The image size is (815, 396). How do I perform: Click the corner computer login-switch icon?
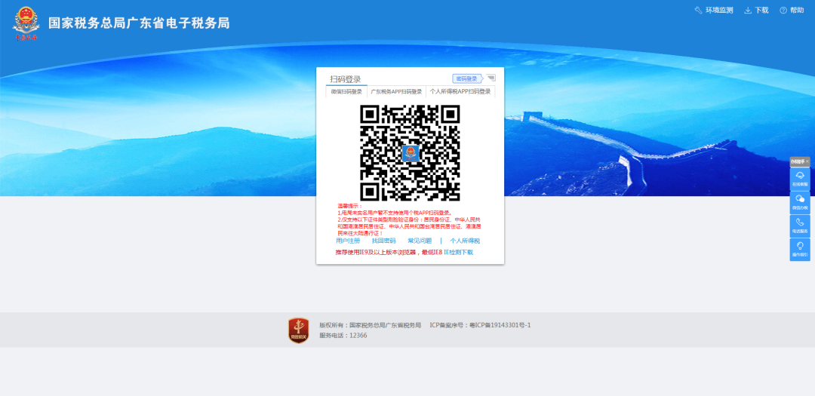coord(491,78)
